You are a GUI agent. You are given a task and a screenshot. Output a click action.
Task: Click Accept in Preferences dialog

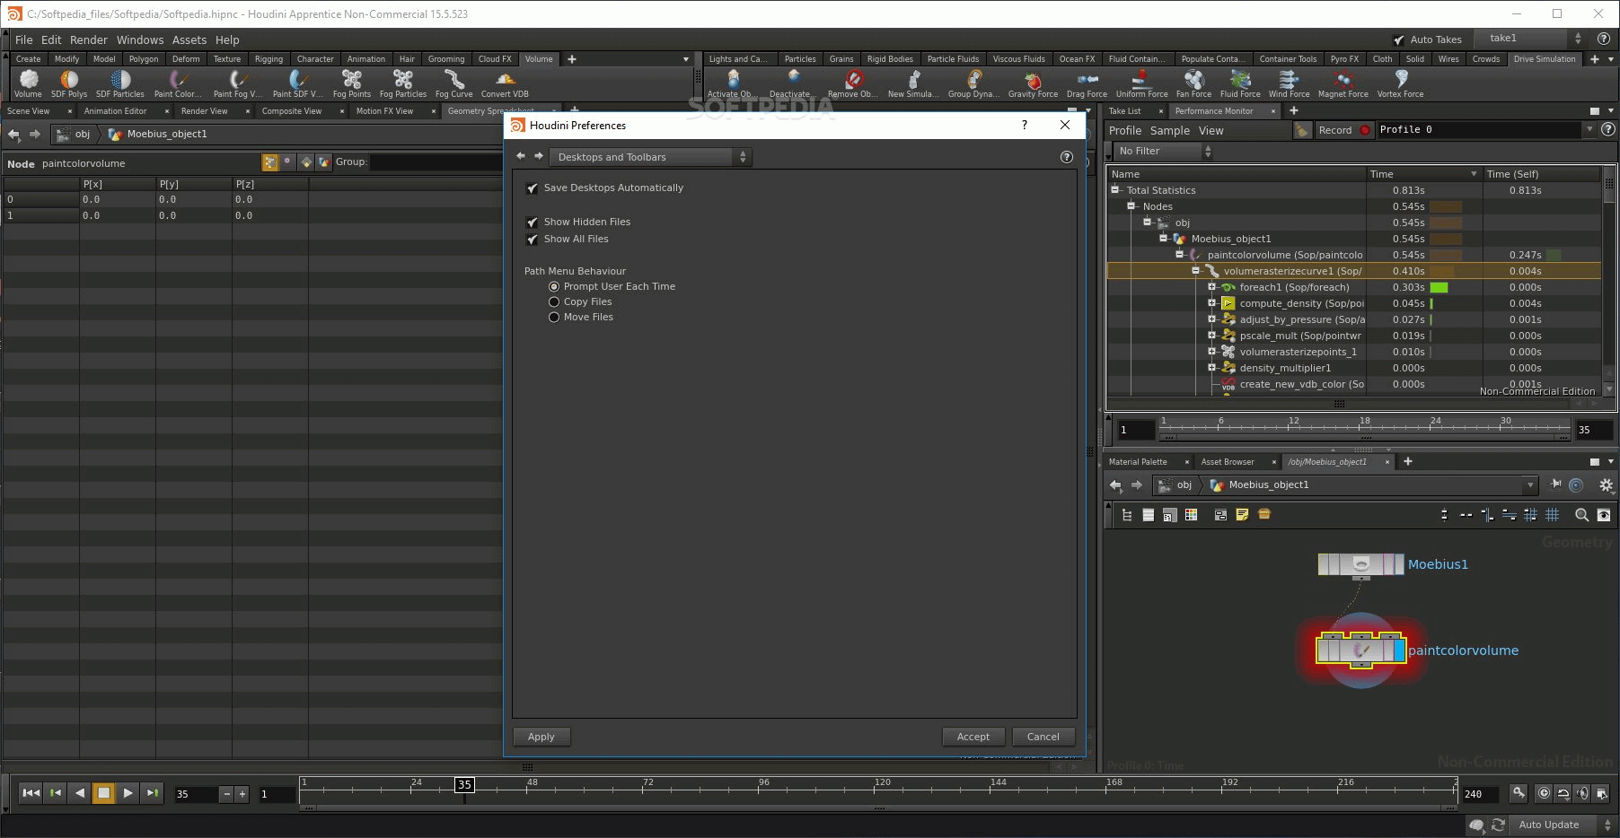[973, 738]
